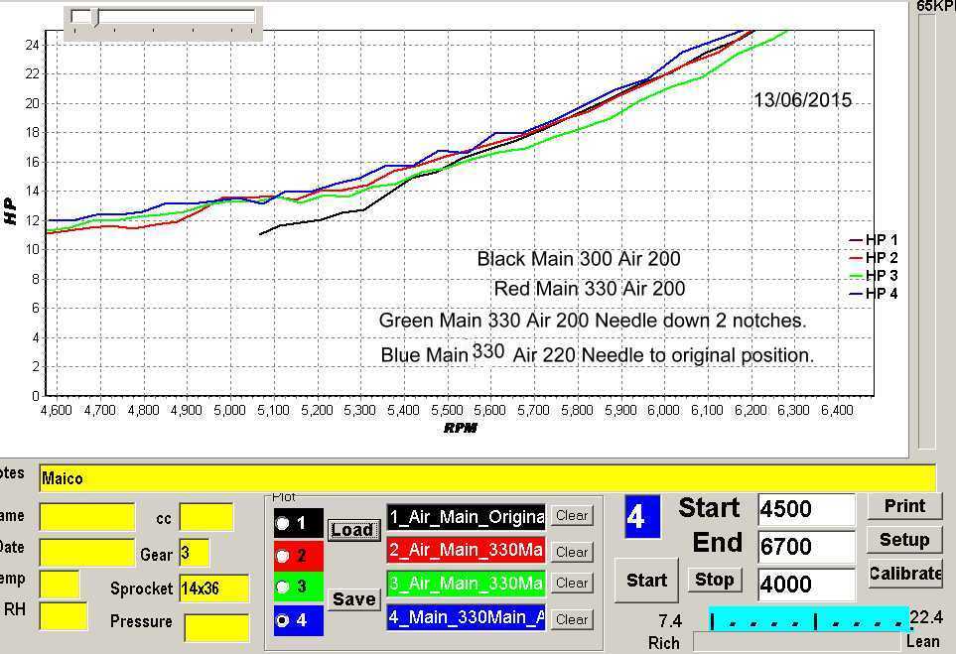Click the notes field containing Maico
956x654 pixels.
(x=486, y=478)
